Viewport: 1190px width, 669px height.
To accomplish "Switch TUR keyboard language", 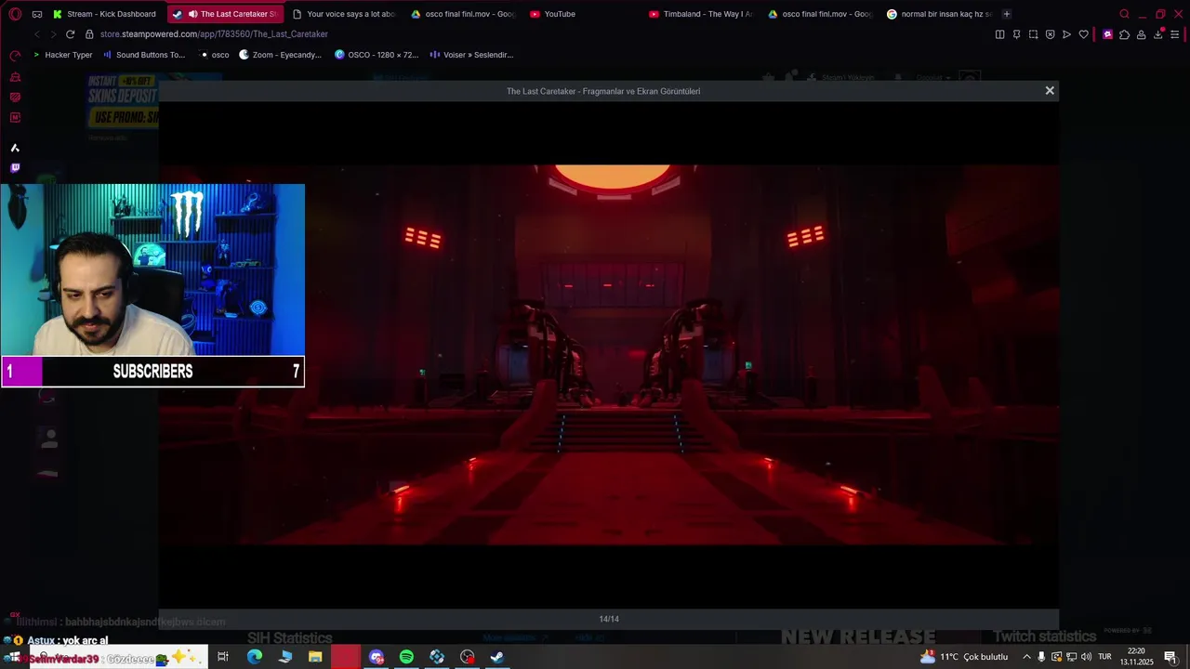I will tap(1104, 657).
